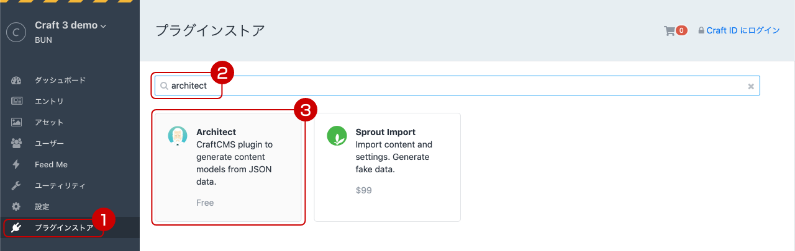Click the Users group icon
Viewport: 795px width, 251px height.
(x=16, y=143)
